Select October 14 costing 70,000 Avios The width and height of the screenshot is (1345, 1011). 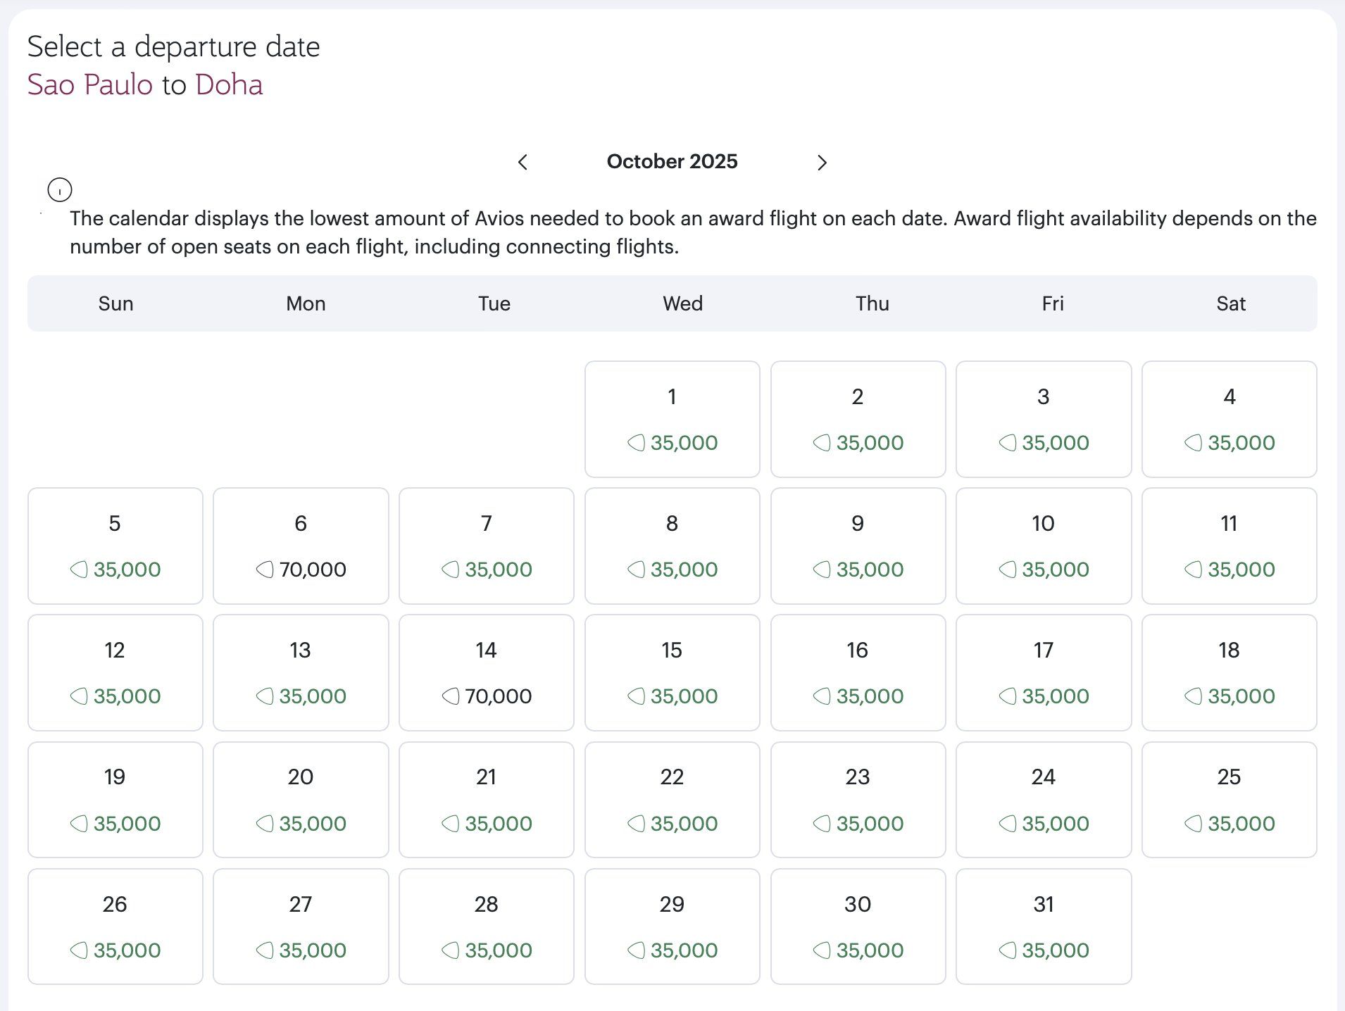[487, 672]
